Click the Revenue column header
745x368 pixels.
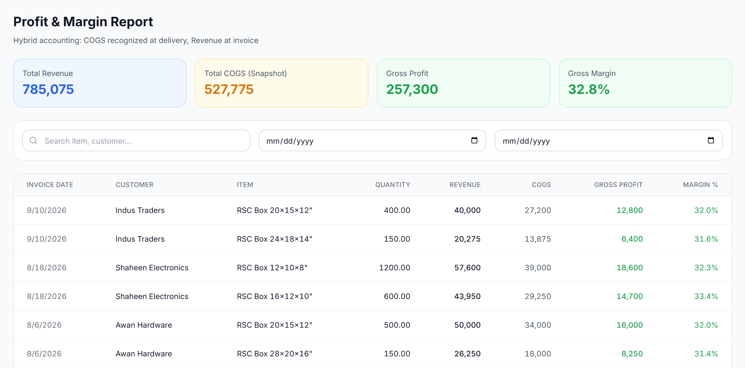tap(465, 185)
